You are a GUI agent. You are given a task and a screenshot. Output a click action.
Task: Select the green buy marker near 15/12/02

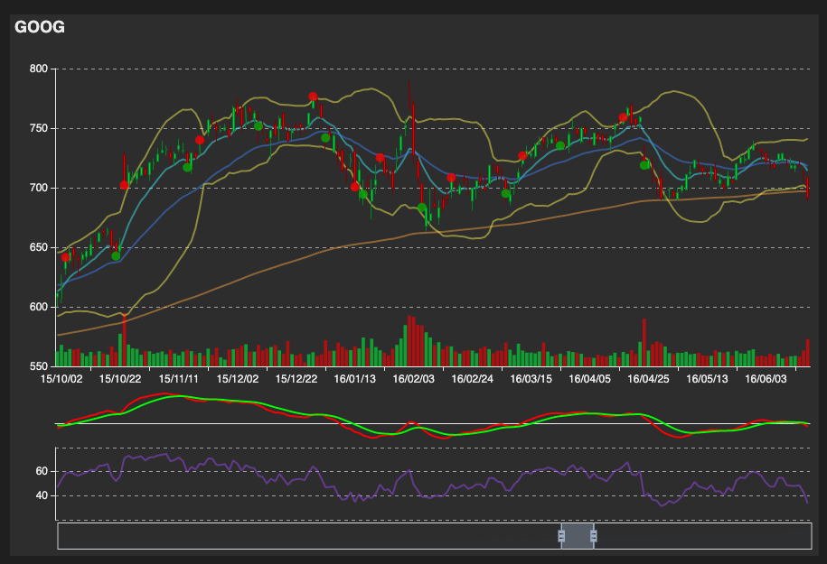258,126
